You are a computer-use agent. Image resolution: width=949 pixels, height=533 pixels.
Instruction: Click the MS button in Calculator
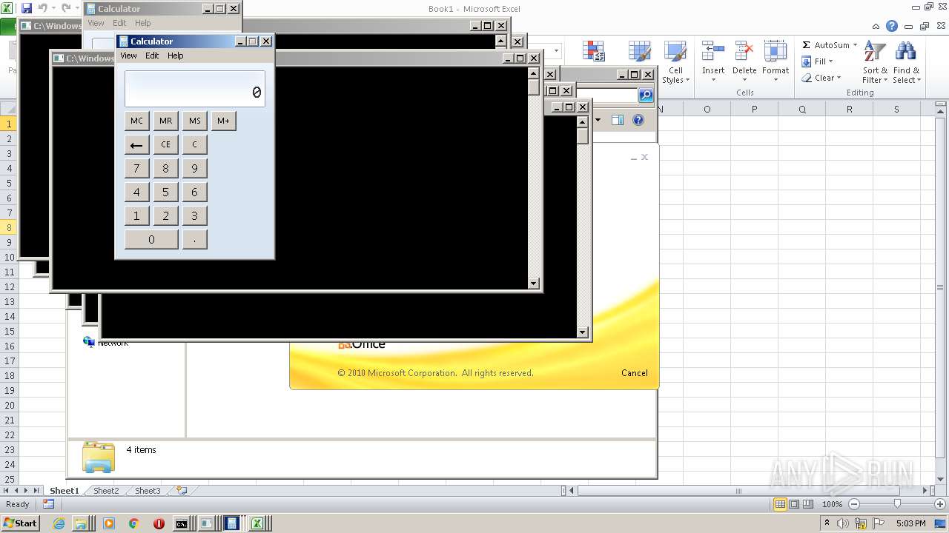(x=194, y=121)
